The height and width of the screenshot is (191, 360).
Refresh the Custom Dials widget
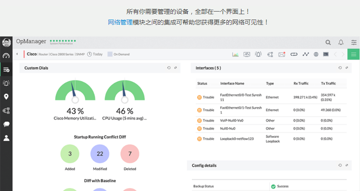point(169,68)
